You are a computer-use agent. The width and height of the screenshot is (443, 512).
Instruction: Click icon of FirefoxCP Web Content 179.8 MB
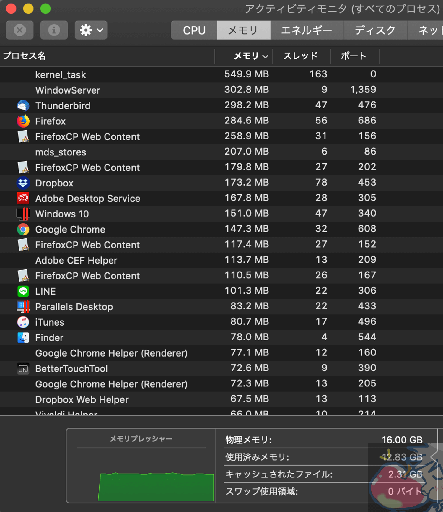(23, 168)
